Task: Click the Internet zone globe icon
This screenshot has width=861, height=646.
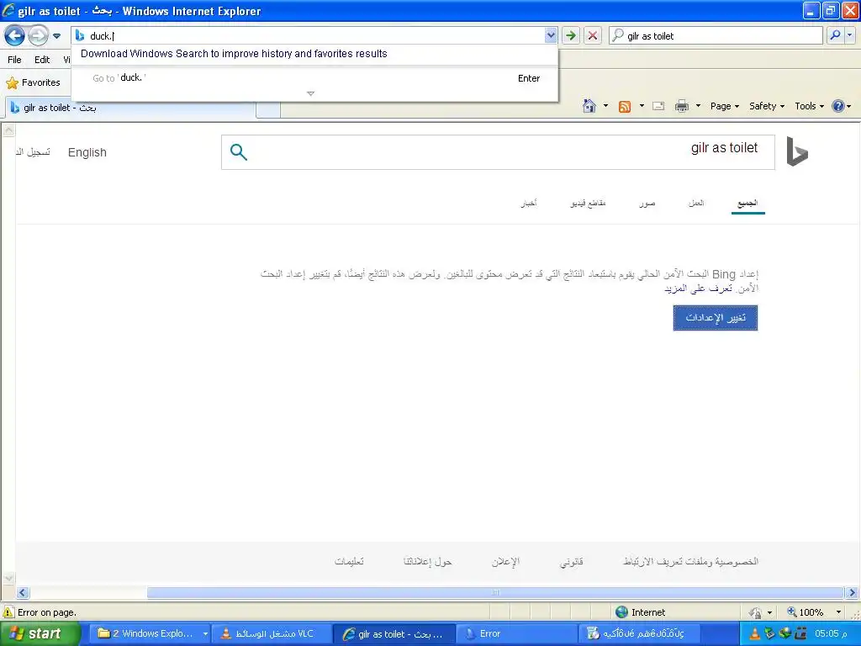Action: (621, 612)
